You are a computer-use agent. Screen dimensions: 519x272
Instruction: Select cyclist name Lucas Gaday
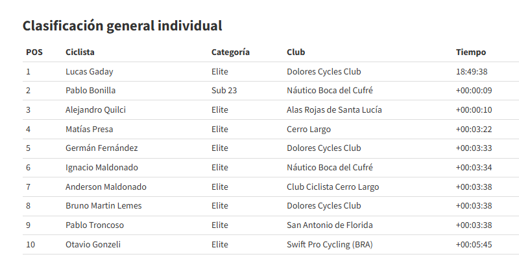[x=90, y=72]
